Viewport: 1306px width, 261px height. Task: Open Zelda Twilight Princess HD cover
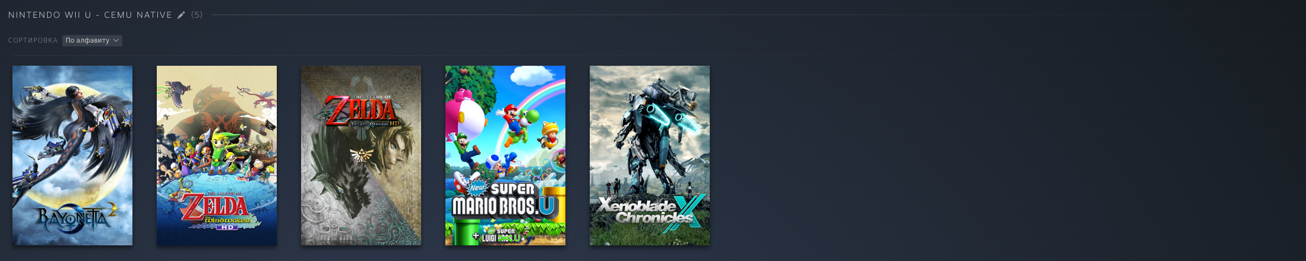[361, 155]
